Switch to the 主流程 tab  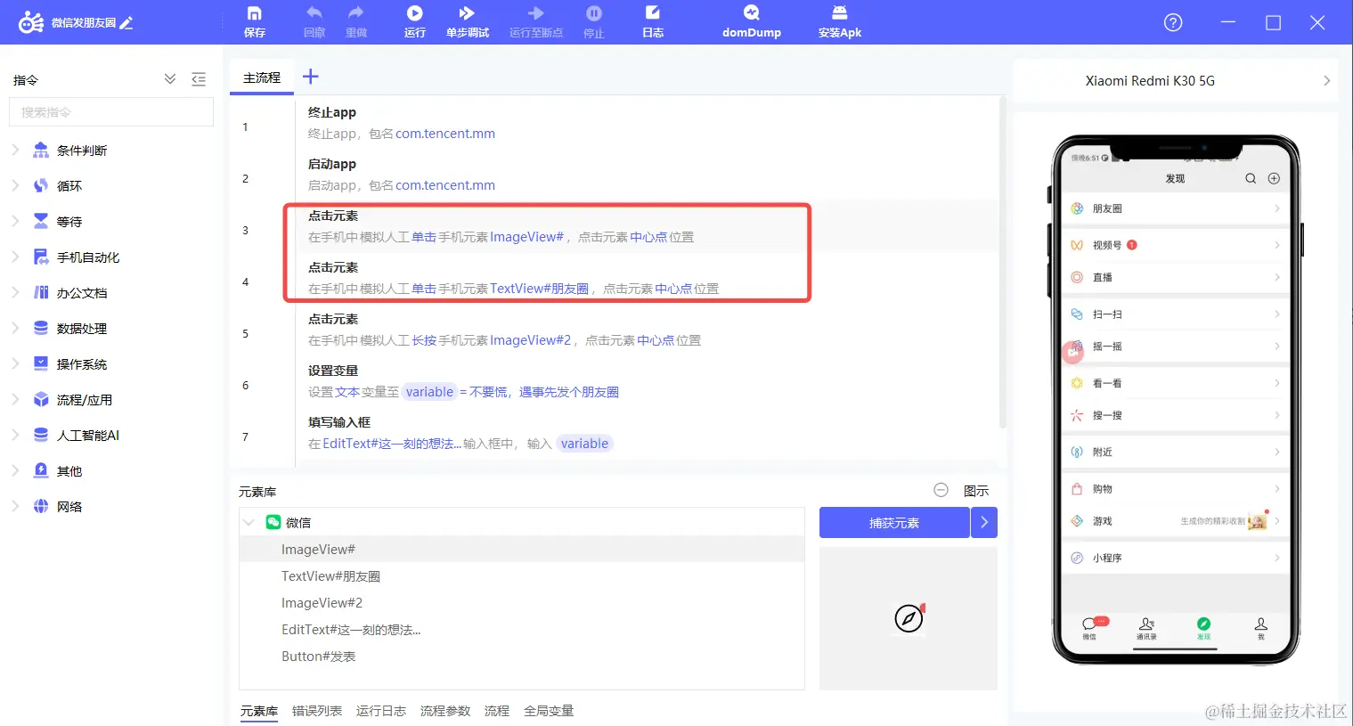click(x=262, y=78)
